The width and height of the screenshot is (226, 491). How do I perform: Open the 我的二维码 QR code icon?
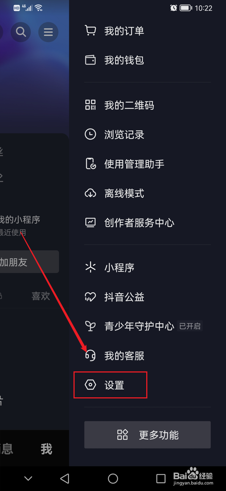[90, 105]
